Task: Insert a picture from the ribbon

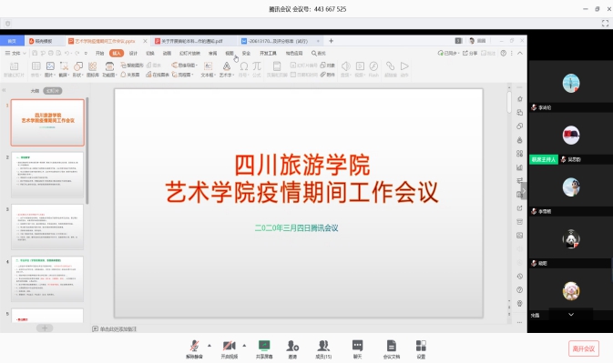Action: pyautogui.click(x=50, y=69)
